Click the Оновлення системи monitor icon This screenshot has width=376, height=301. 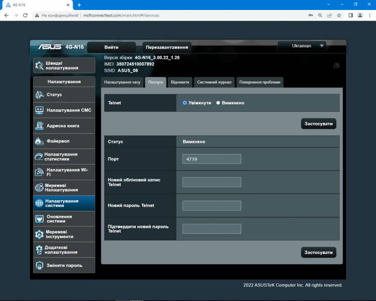(x=39, y=219)
